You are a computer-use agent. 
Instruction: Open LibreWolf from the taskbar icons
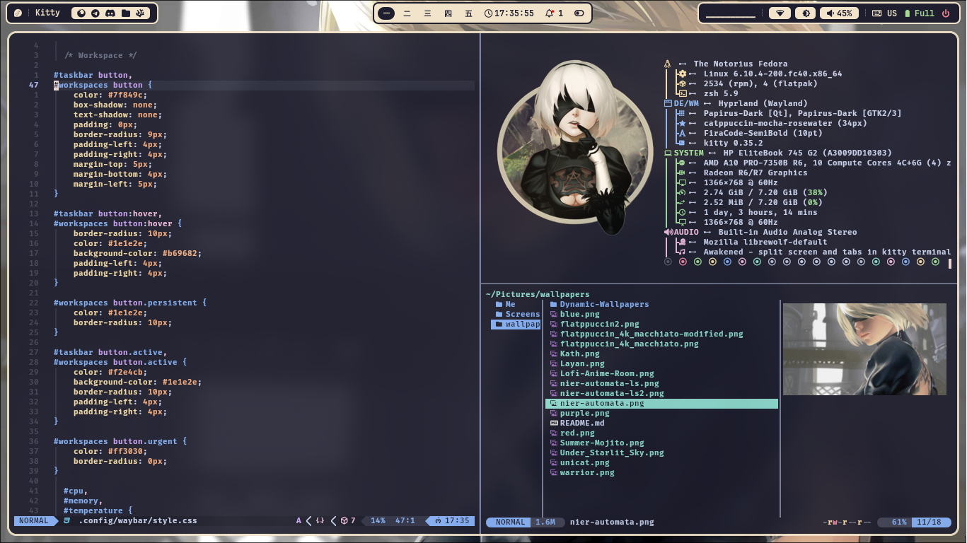coord(81,13)
